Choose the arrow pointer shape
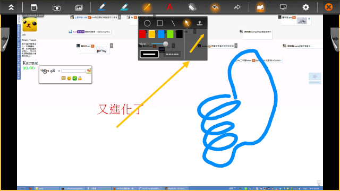The height and width of the screenshot is (191, 340). click(x=186, y=23)
